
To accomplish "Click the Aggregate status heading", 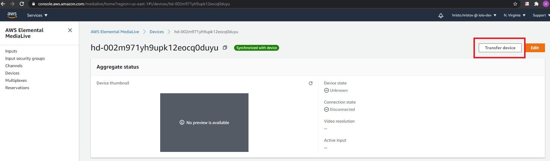I will 118,67.
